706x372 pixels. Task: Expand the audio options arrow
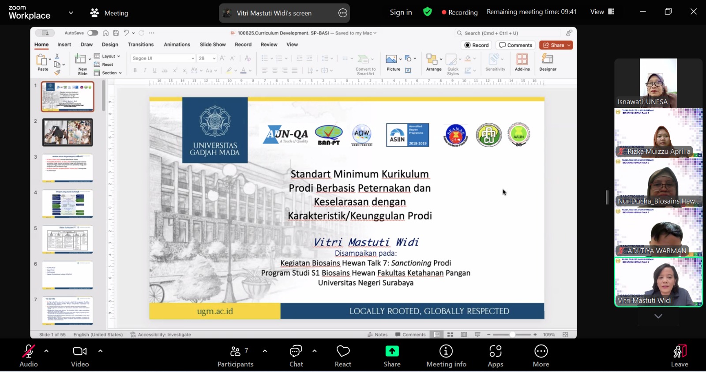pos(46,351)
